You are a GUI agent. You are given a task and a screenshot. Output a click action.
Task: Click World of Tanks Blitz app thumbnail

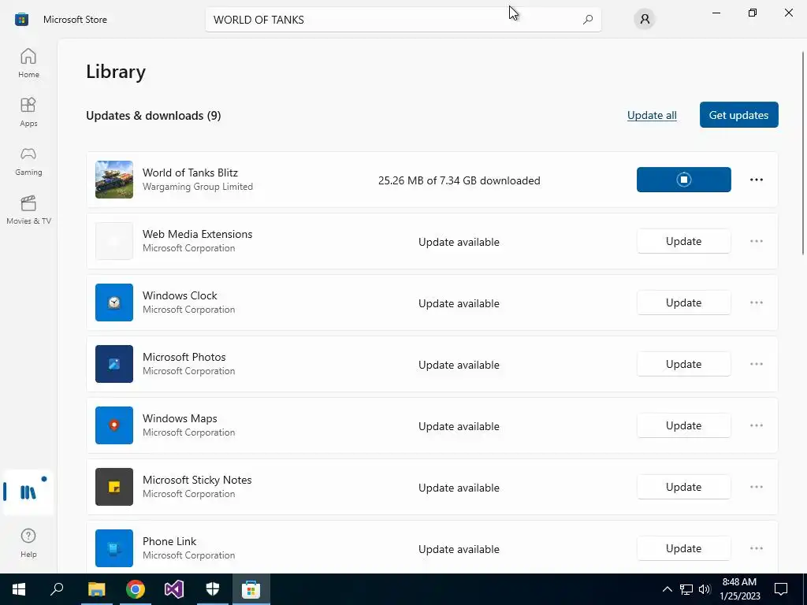point(114,180)
